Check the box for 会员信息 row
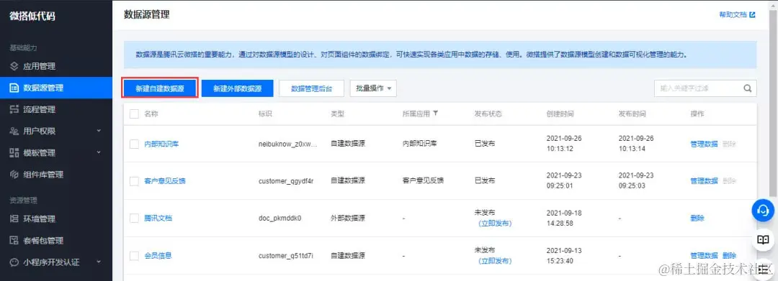Viewport: 778px width, 281px height. click(134, 256)
